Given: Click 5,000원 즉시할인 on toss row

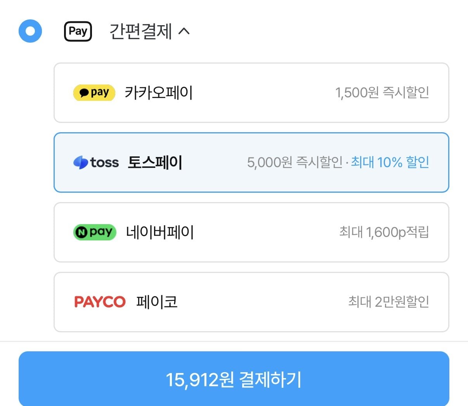Looking at the screenshot, I should pyautogui.click(x=295, y=162).
